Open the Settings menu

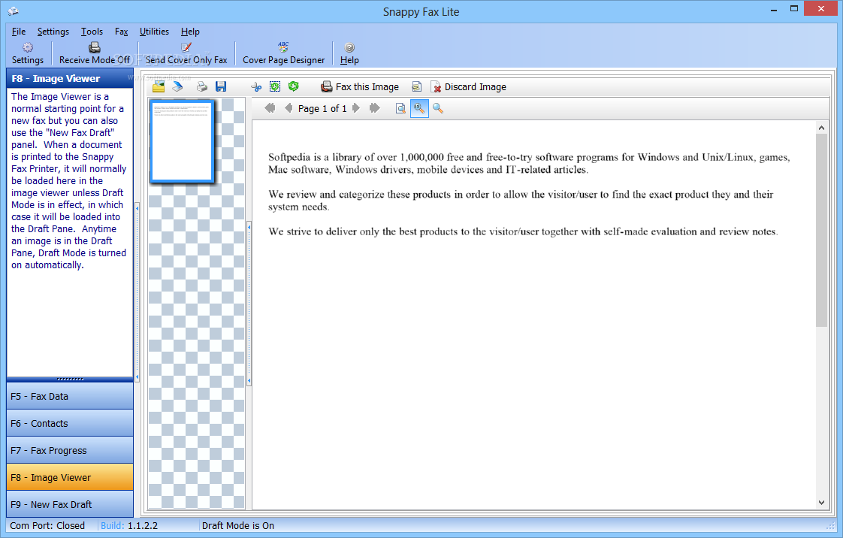tap(53, 31)
